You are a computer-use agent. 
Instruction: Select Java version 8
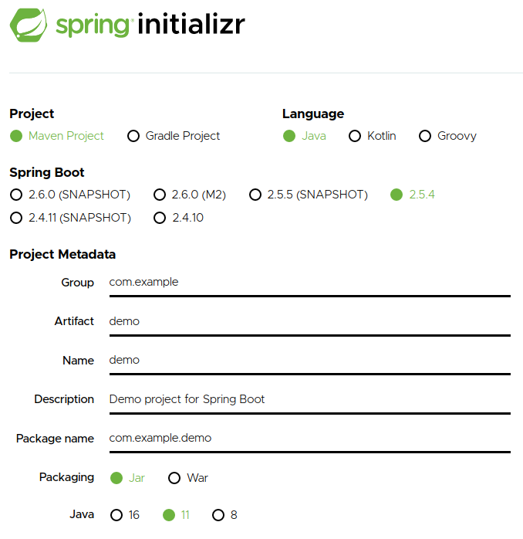218,515
